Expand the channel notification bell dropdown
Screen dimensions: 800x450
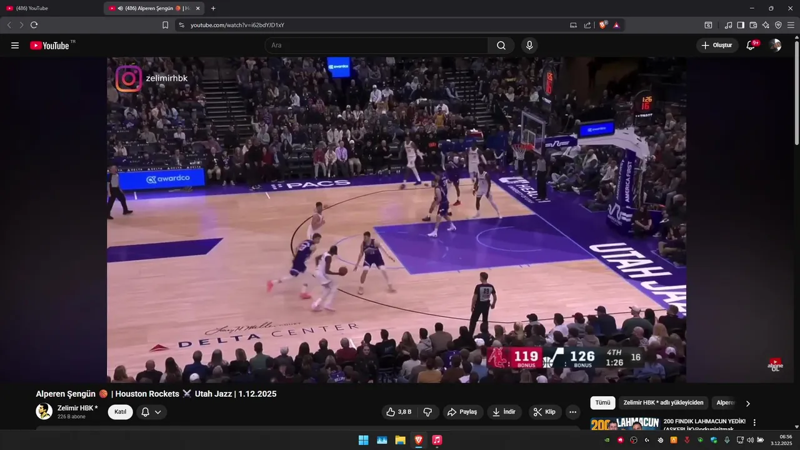pyautogui.click(x=151, y=412)
